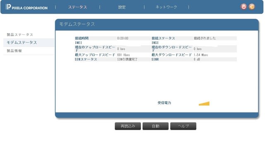Click the 接続されました status text
The image size is (265, 151).
(x=205, y=38)
